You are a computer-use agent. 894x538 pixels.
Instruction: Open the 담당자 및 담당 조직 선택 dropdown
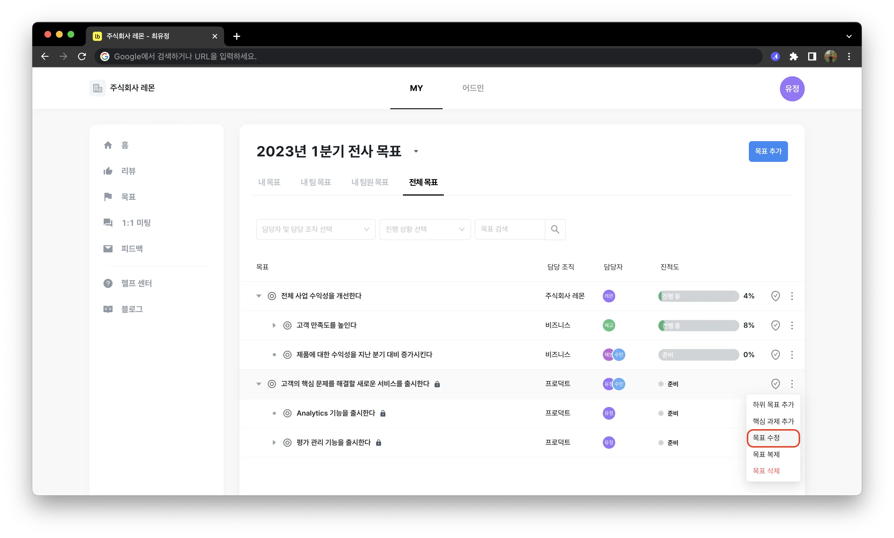(315, 229)
